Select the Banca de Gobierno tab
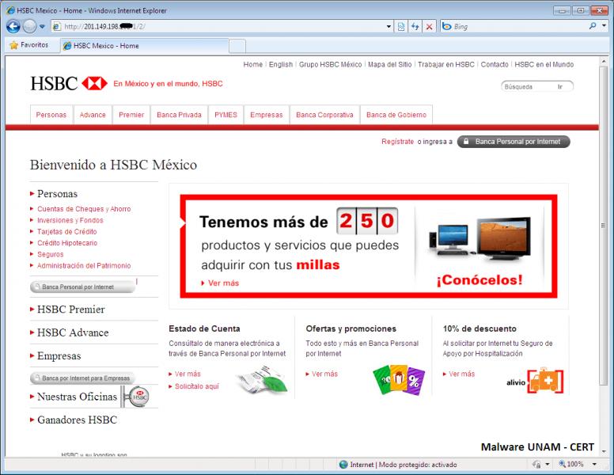The width and height of the screenshot is (614, 475). click(396, 115)
